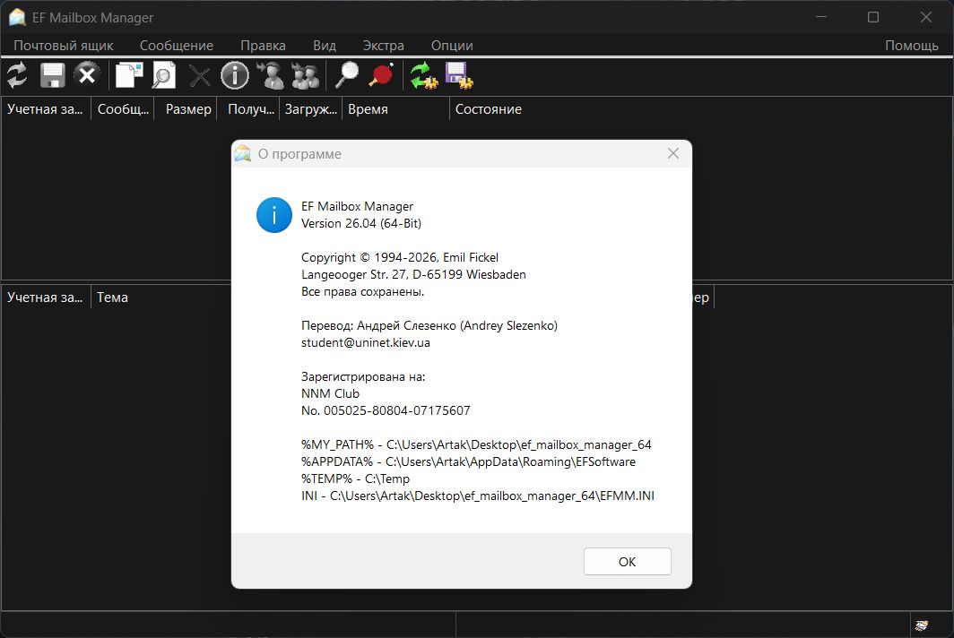Click the purple floppy disk with gears icon
Viewport: 954px width, 638px height.
coord(459,75)
